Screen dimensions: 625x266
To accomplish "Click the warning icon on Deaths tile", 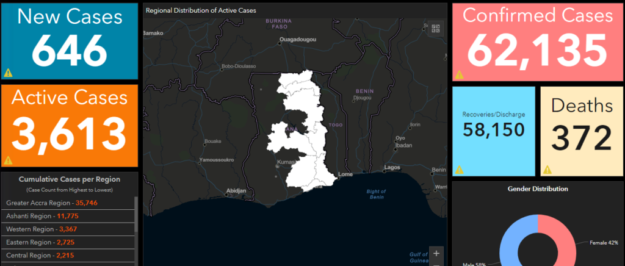I will [x=547, y=170].
